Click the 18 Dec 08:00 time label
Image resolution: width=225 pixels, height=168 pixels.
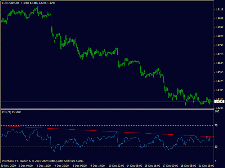188,165
